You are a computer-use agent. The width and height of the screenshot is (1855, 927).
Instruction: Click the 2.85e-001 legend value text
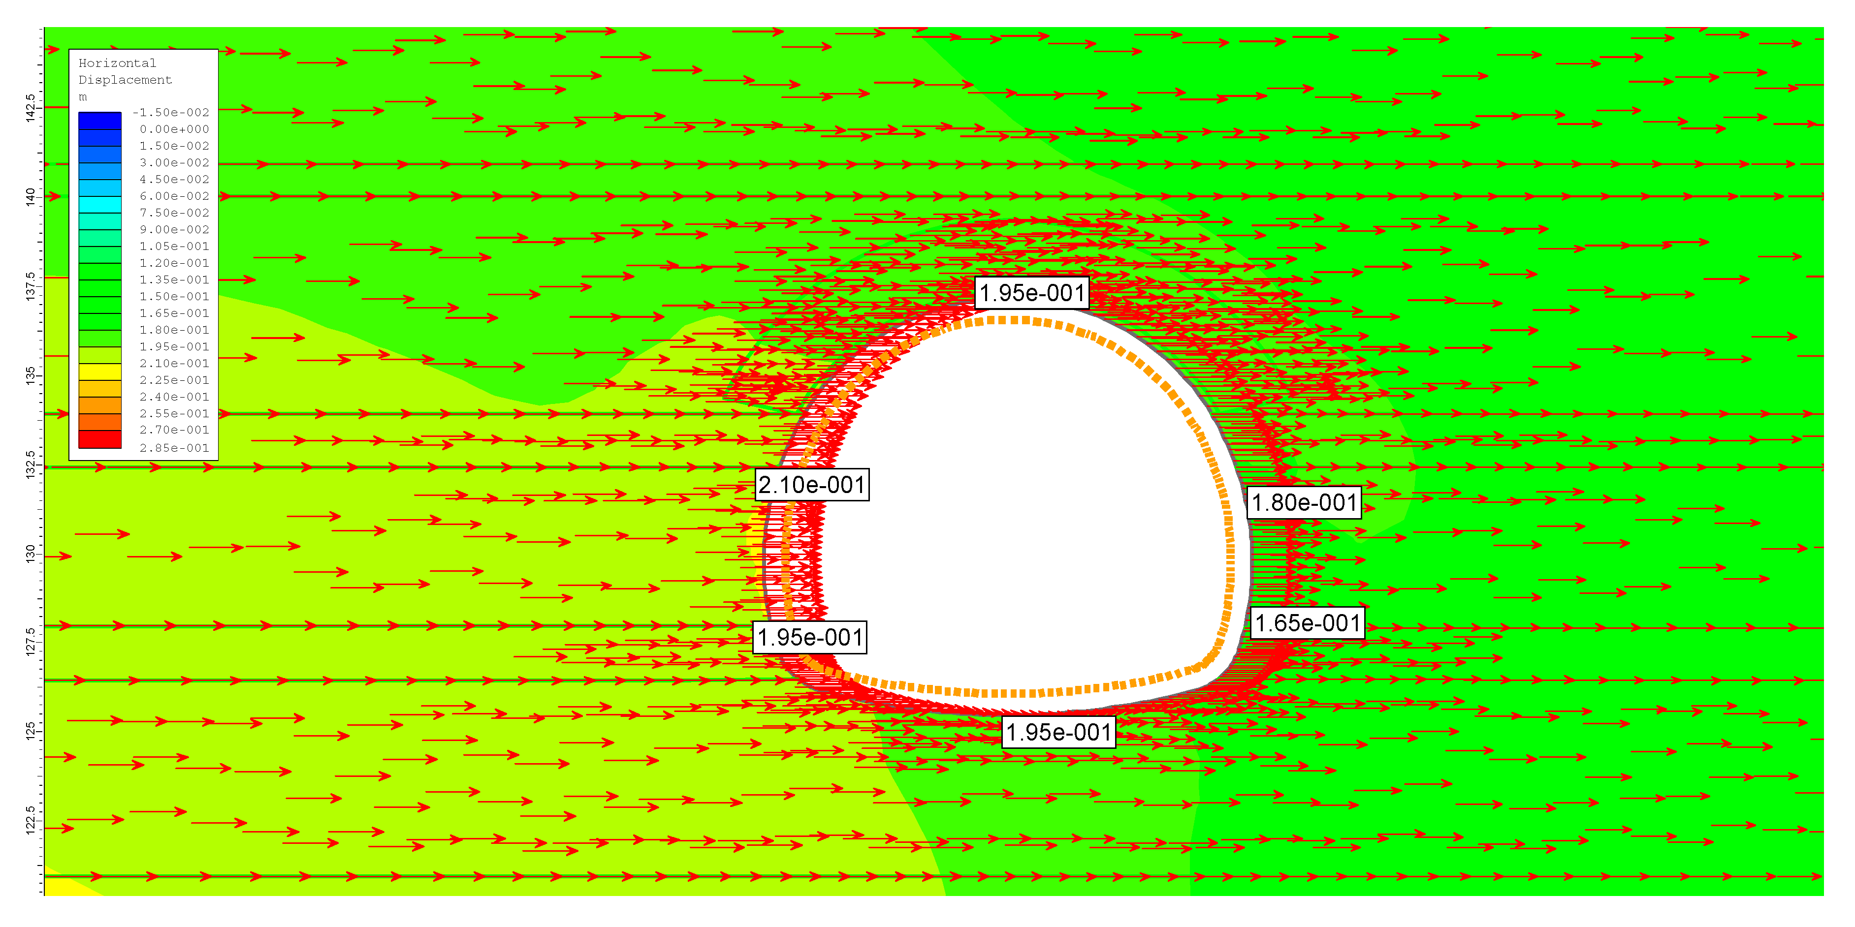(x=174, y=448)
